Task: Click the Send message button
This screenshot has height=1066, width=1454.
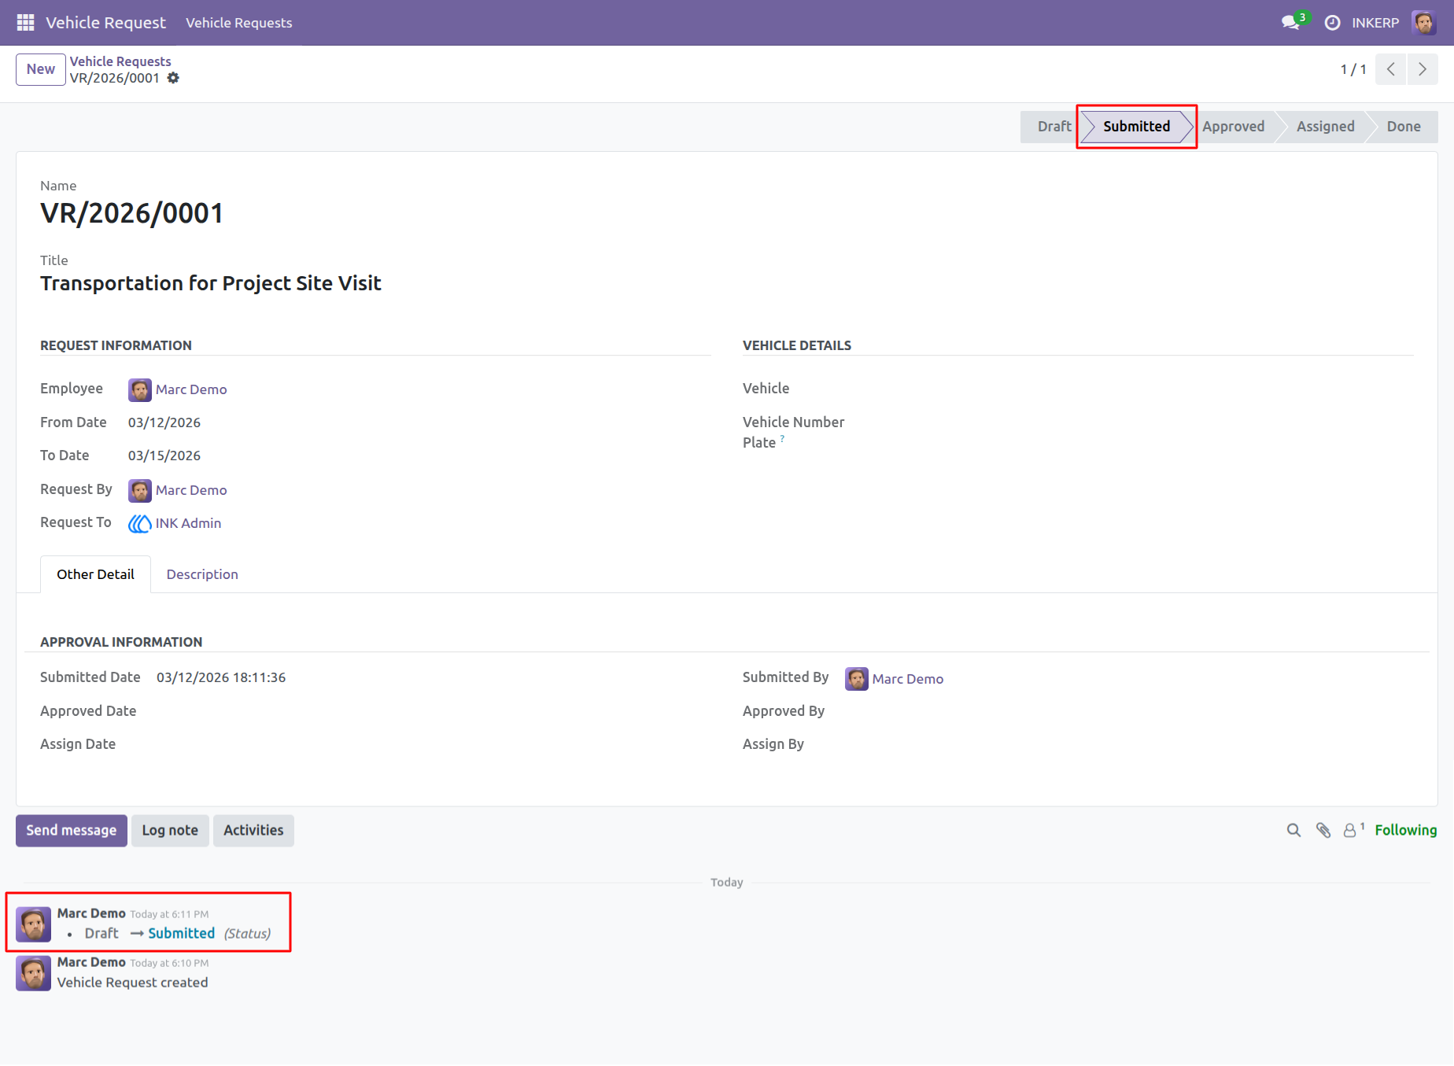Action: coord(71,831)
